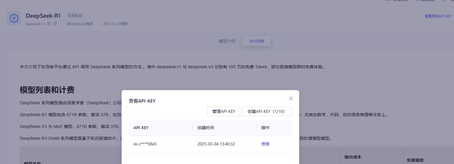Click the DeepSeek-R1 hexagon model icon
The image size is (454, 164).
pos(14,18)
